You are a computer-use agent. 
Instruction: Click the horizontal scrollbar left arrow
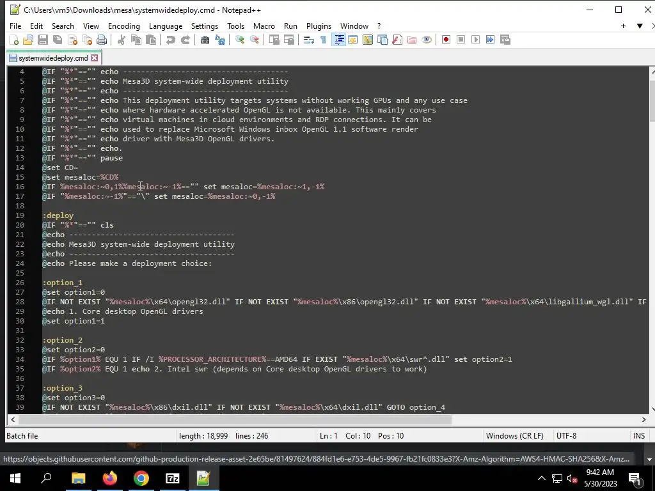pos(13,419)
